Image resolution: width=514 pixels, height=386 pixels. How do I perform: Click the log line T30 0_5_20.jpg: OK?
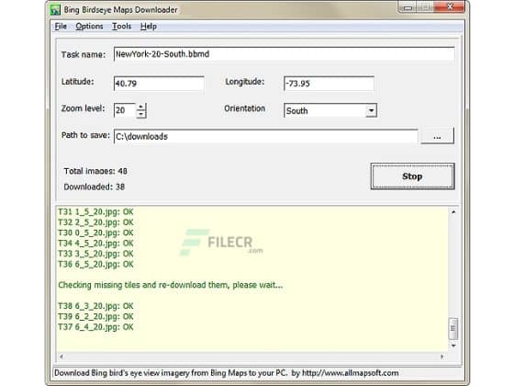(x=95, y=233)
